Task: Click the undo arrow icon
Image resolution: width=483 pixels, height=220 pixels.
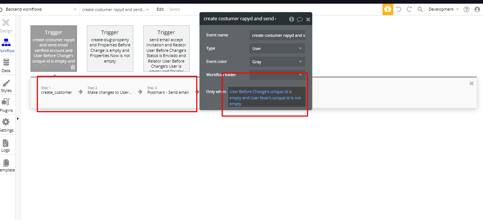Action: coord(399,9)
